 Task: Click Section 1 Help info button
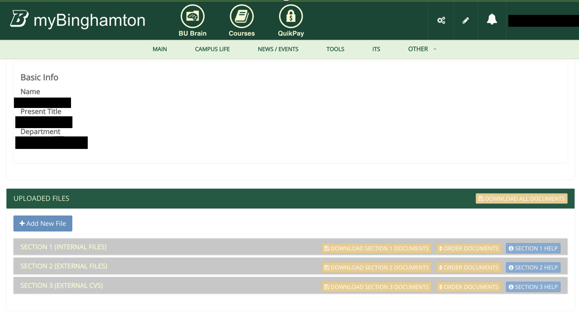(533, 248)
